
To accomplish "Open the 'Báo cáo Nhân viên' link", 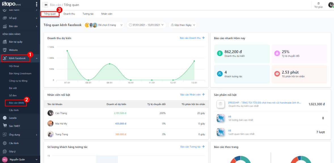I will click(x=192, y=95).
